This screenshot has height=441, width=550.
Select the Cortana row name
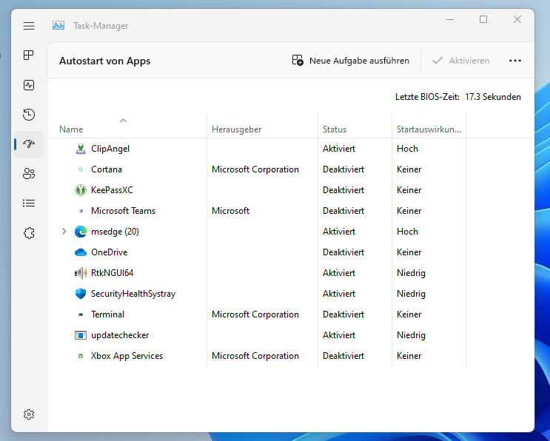(x=107, y=169)
